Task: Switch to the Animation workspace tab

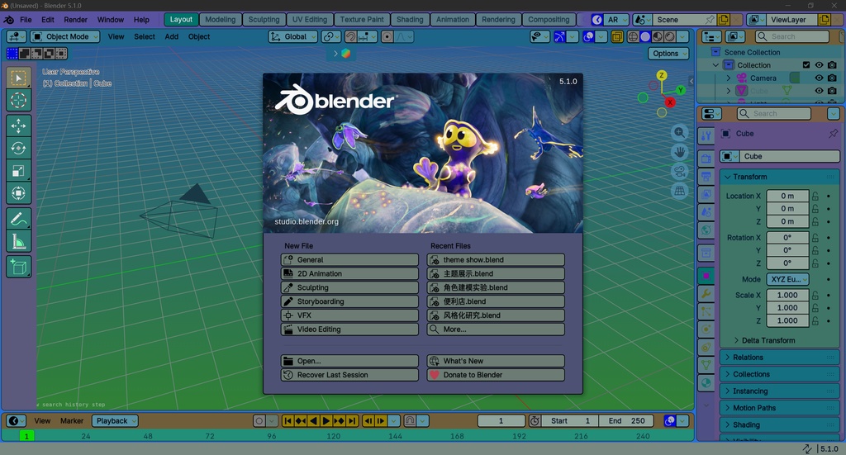Action: [453, 20]
